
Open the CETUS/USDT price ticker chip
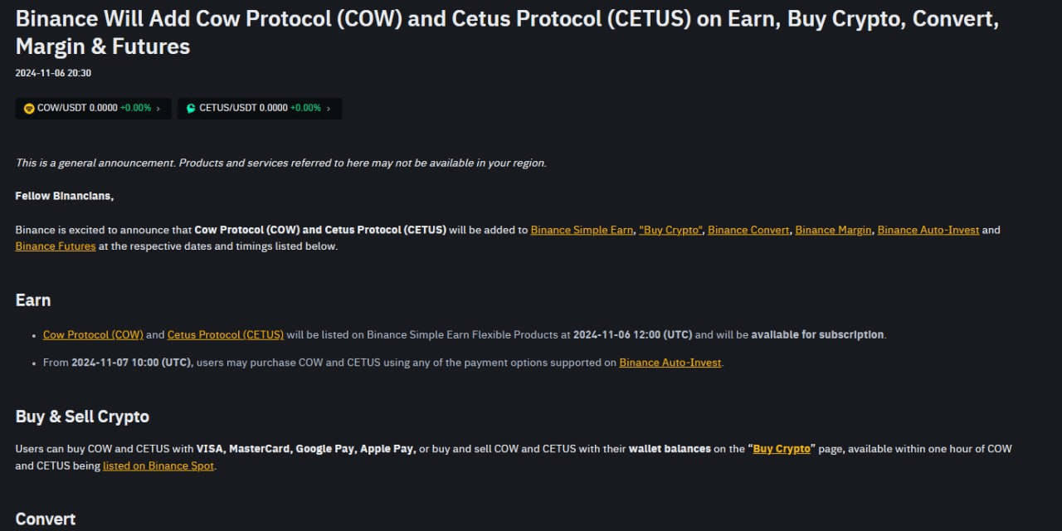(260, 109)
